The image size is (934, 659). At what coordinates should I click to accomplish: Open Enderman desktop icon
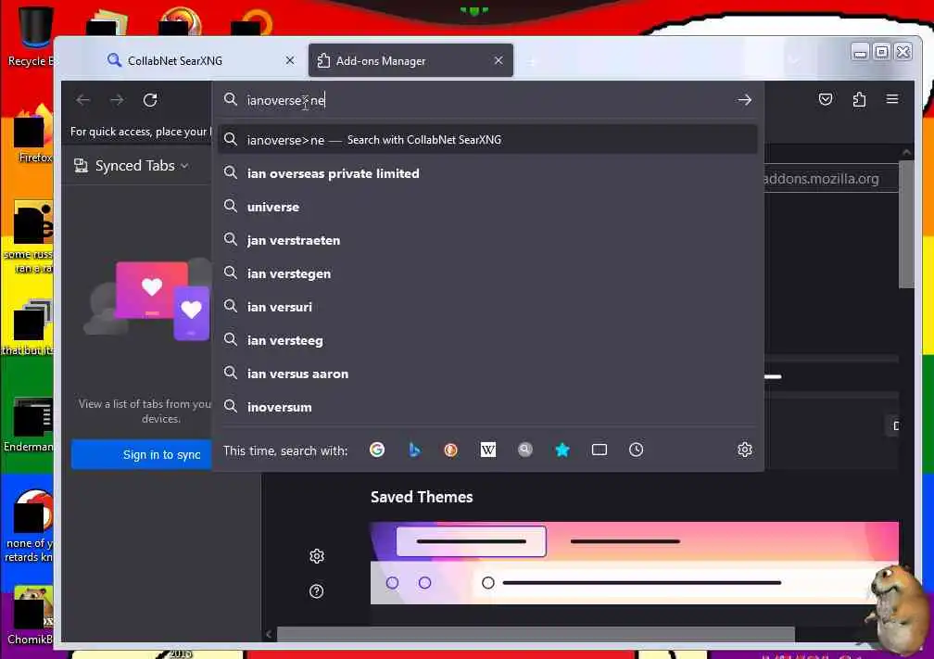coord(30,425)
